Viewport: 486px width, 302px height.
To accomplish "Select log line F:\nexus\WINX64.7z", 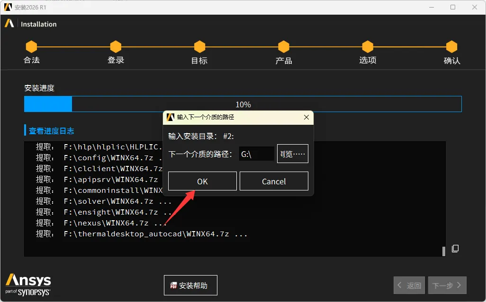I will click(101, 223).
